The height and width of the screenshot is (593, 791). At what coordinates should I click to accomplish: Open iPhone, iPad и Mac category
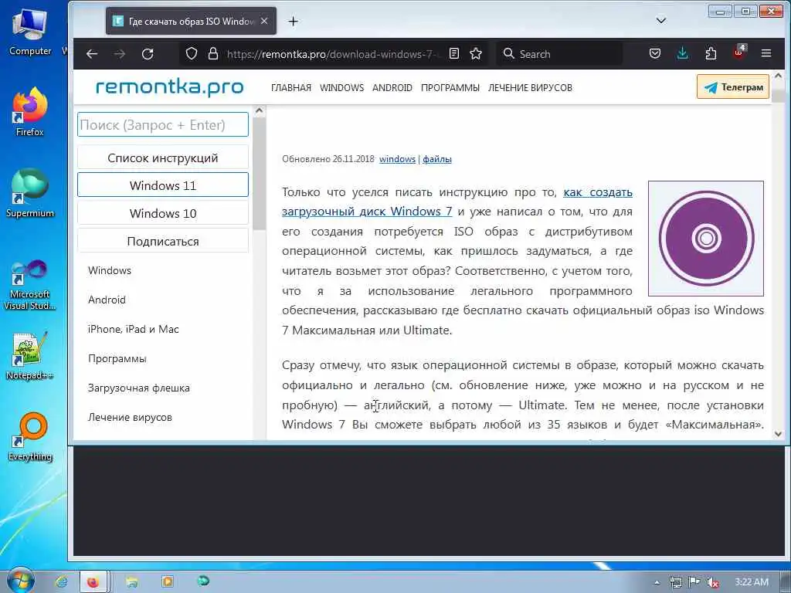tap(133, 329)
